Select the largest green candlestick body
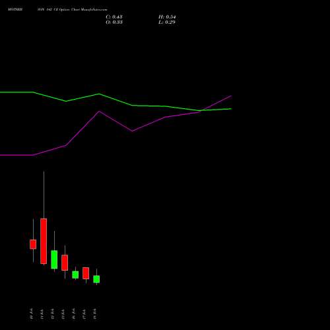This screenshot has height=330, width=330. point(54,259)
